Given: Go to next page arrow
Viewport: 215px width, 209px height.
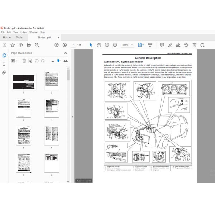Looking at the screenshot, I should tap(64, 45).
